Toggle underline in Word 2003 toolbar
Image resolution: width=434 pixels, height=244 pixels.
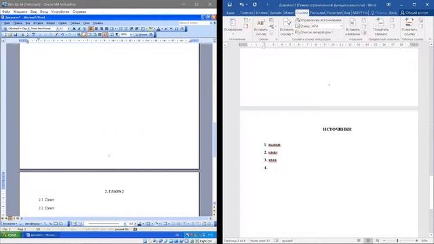tap(84, 28)
